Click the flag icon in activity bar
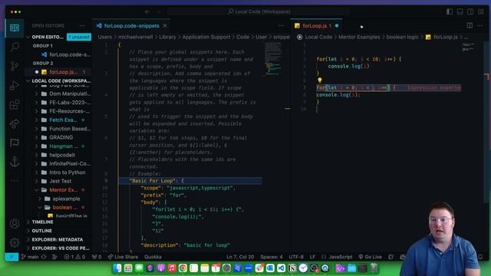The height and width of the screenshot is (276, 491). pos(15,143)
